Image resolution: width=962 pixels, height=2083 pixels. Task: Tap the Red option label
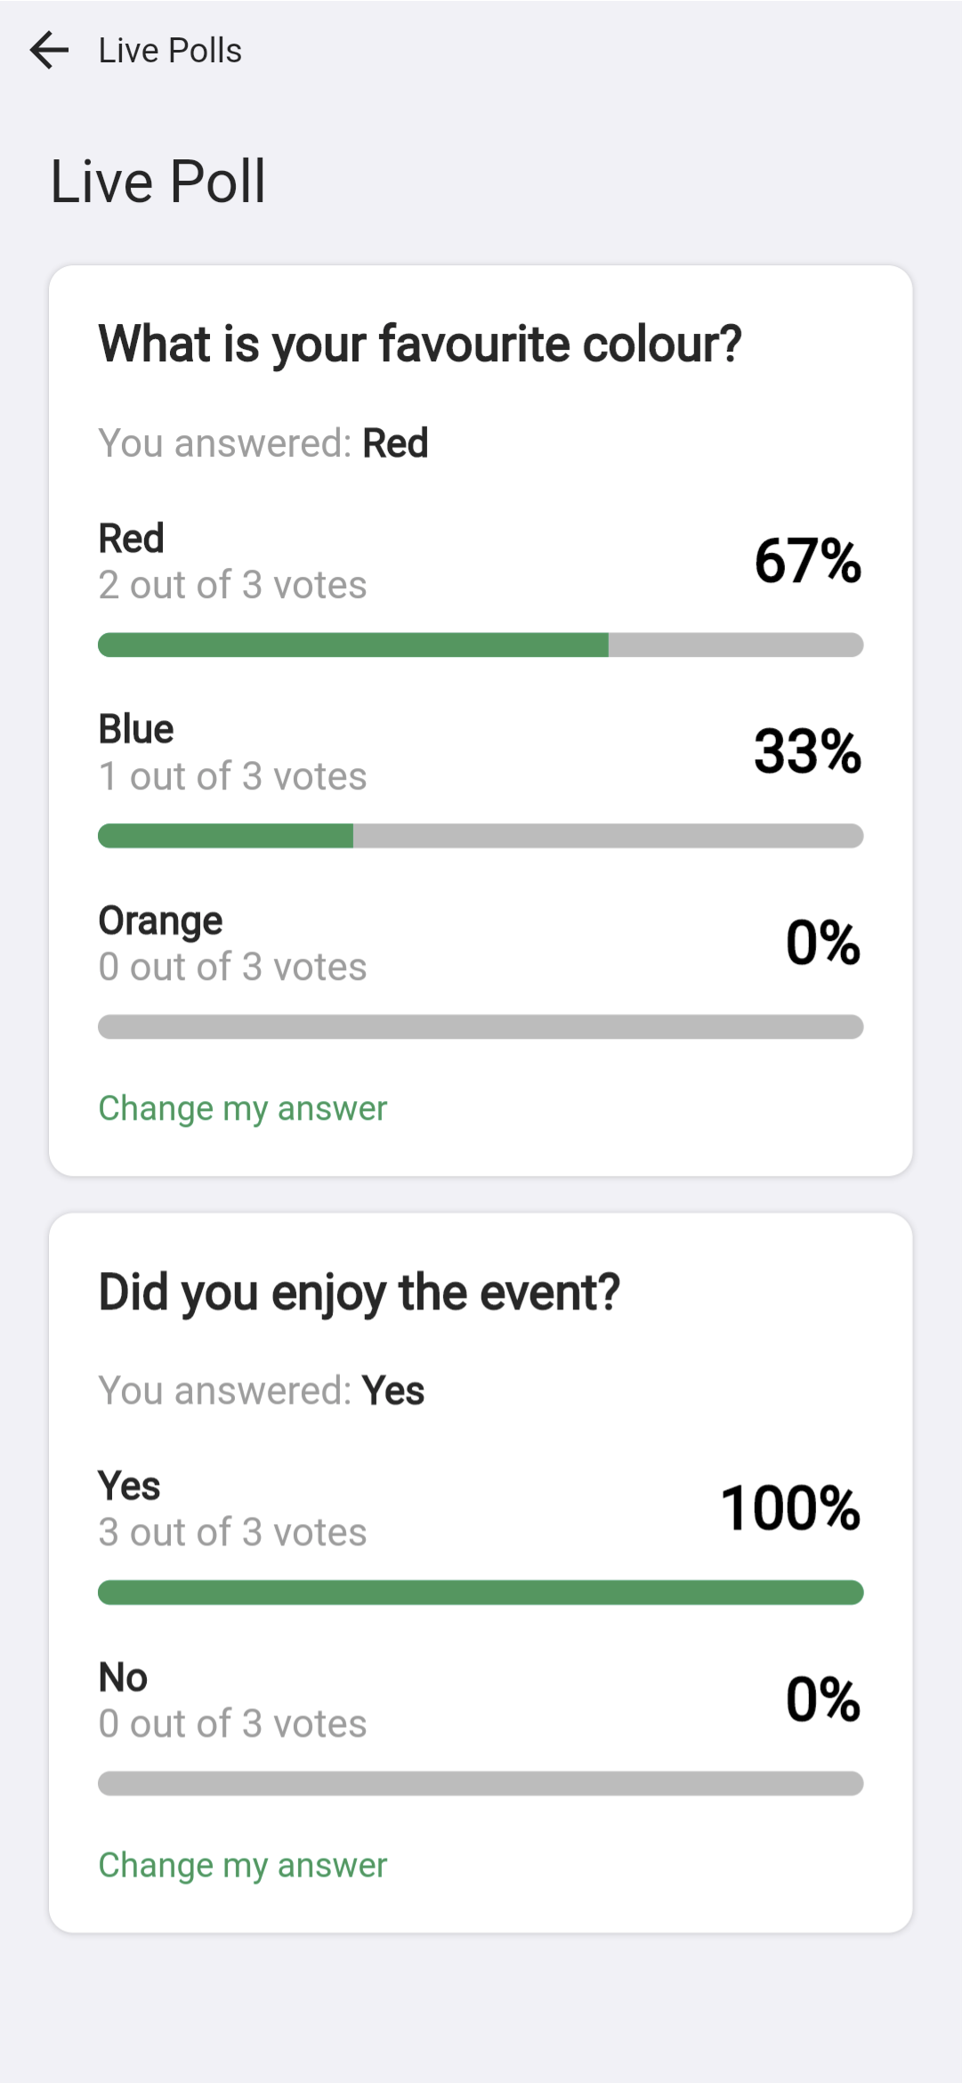(x=132, y=539)
